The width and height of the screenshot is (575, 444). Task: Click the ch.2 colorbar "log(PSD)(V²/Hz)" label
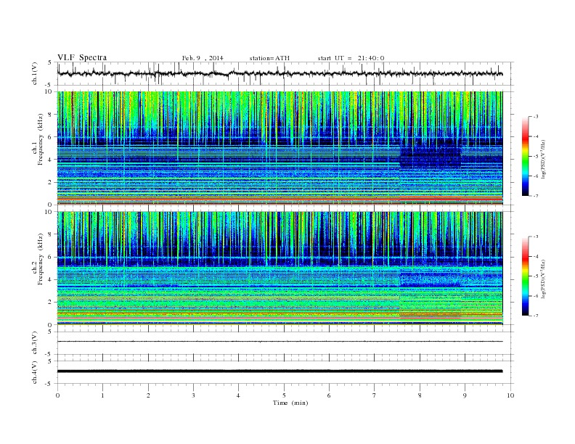point(543,279)
